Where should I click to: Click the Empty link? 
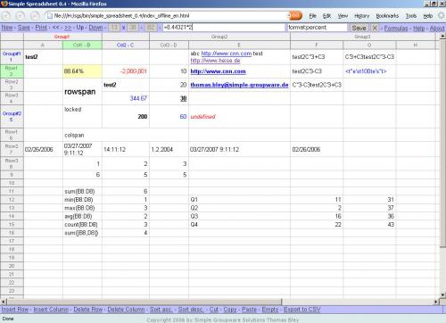tap(270, 310)
